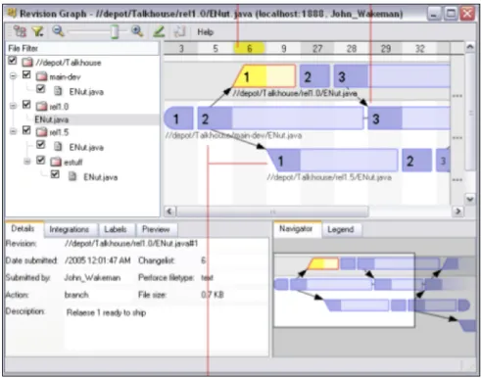The image size is (481, 378).
Task: Click graph vertical scrollbar up arrow
Action: tap(470, 47)
